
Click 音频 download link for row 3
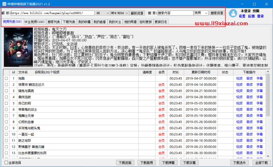249,91
